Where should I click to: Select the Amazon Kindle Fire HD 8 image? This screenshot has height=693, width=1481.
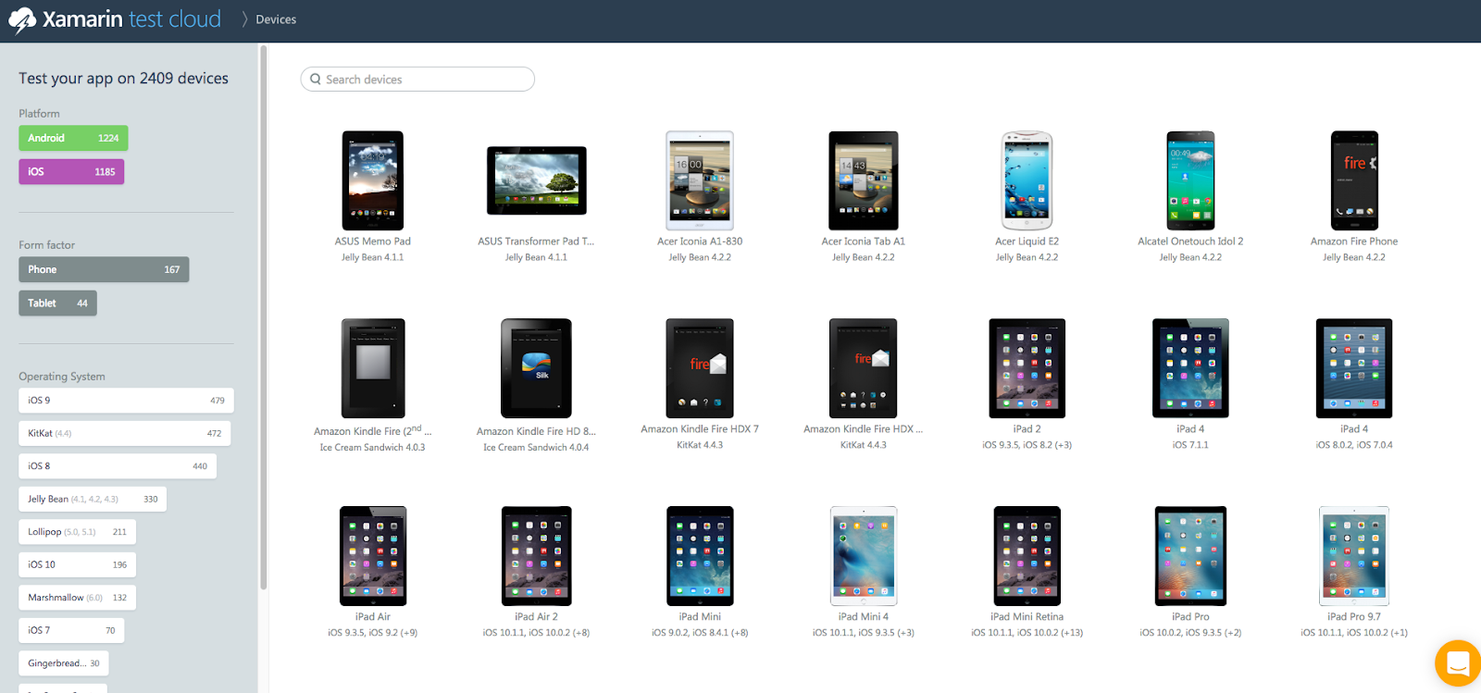point(537,368)
